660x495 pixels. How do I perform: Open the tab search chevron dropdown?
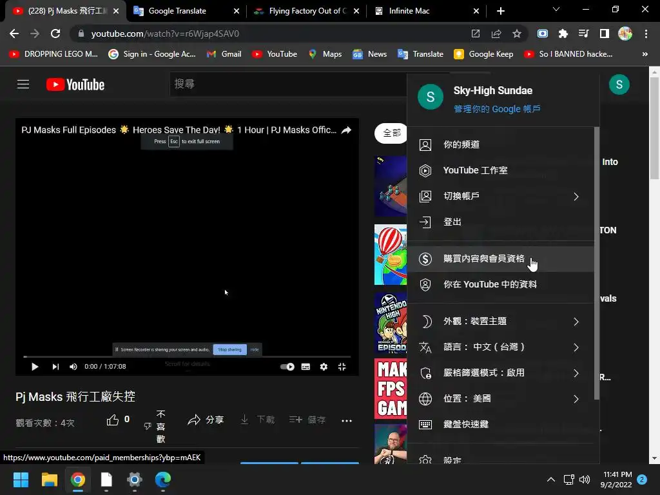(x=556, y=9)
